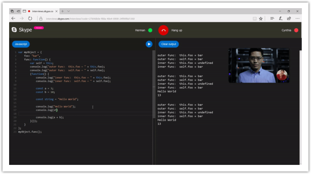Open reading view book icon
Image resolution: width=311 pixels, height=174 pixels.
(254, 19)
